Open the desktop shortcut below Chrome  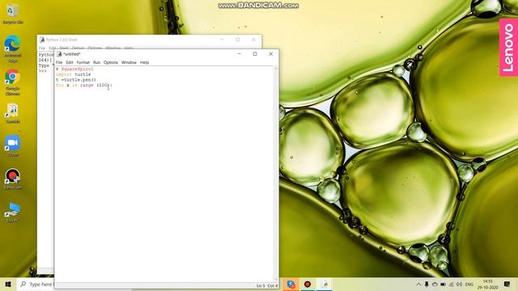click(13, 113)
